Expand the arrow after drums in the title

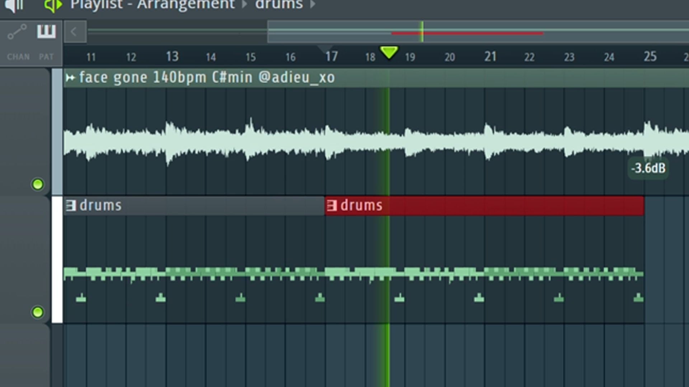313,5
